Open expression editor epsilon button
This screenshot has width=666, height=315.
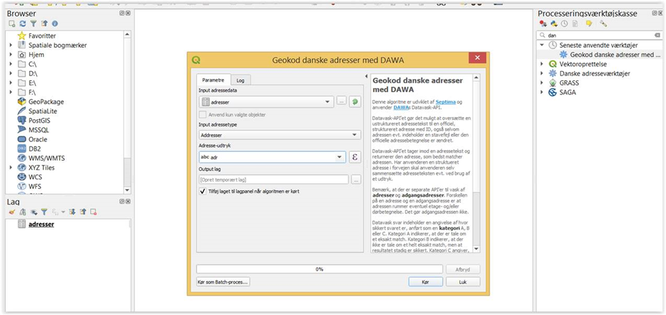[355, 158]
